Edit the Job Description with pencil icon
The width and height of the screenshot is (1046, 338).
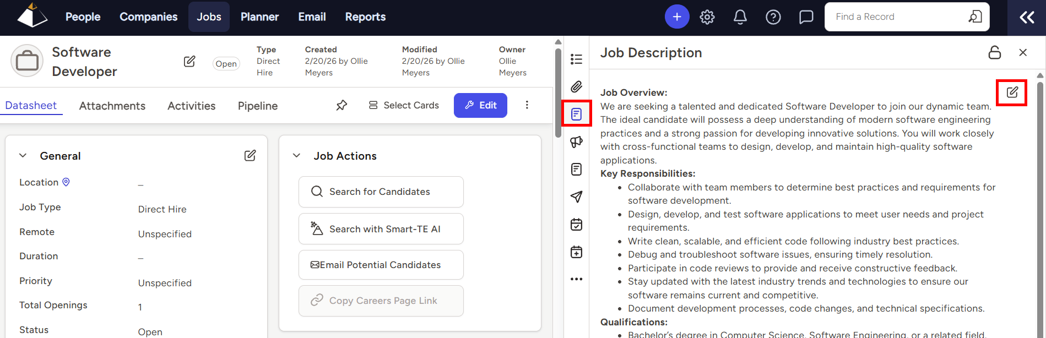[1012, 92]
